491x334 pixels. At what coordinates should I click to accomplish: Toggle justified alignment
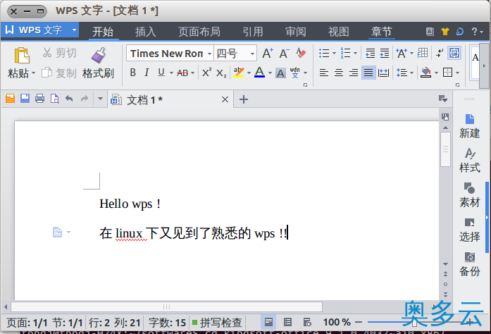click(368, 73)
